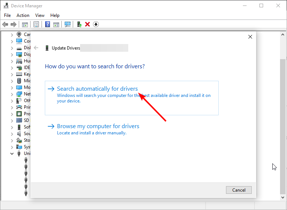The height and width of the screenshot is (210, 287).
Task: Click the scrollbar down arrow
Action: (283, 198)
